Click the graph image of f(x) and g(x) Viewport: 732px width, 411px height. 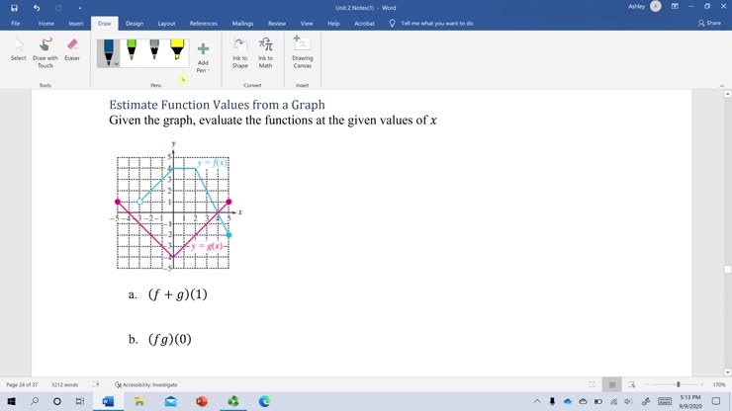pos(177,205)
